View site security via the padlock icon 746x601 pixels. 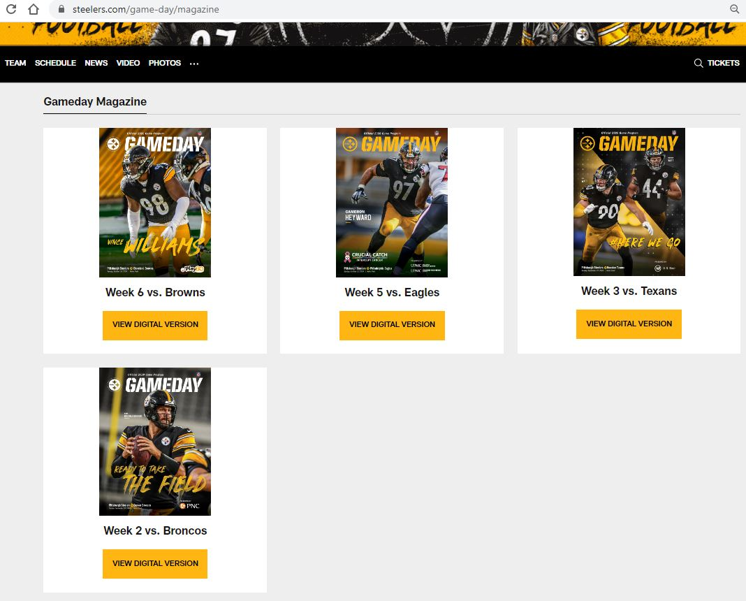click(61, 9)
